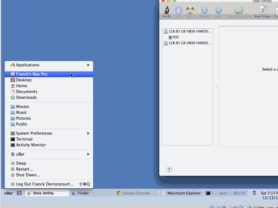Open Public folder from the menu
Viewport: 278px width, 208px height.
point(49,124)
